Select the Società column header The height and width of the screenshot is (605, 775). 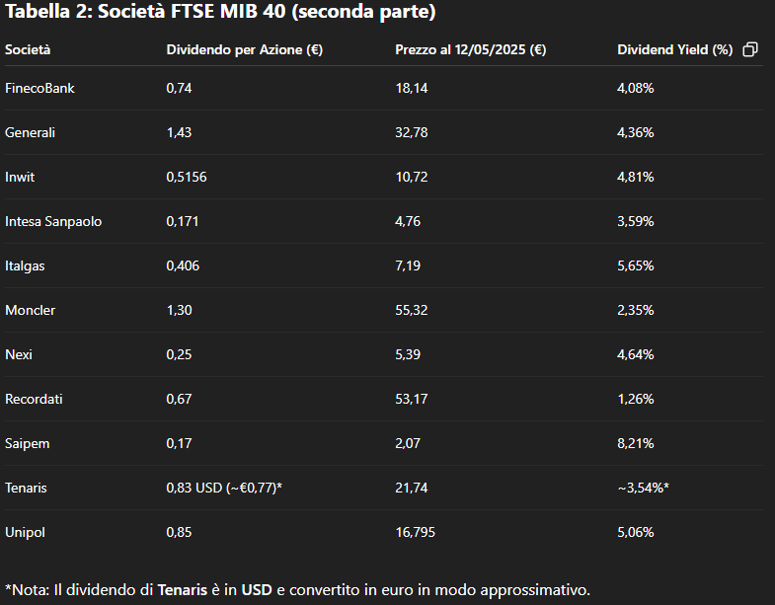28,49
